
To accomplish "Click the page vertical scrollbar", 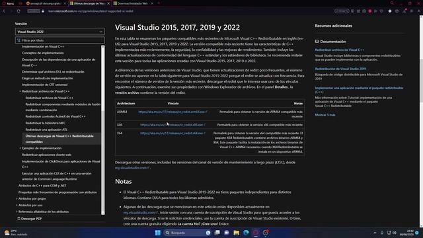I will pyautogui.click(x=421, y=122).
